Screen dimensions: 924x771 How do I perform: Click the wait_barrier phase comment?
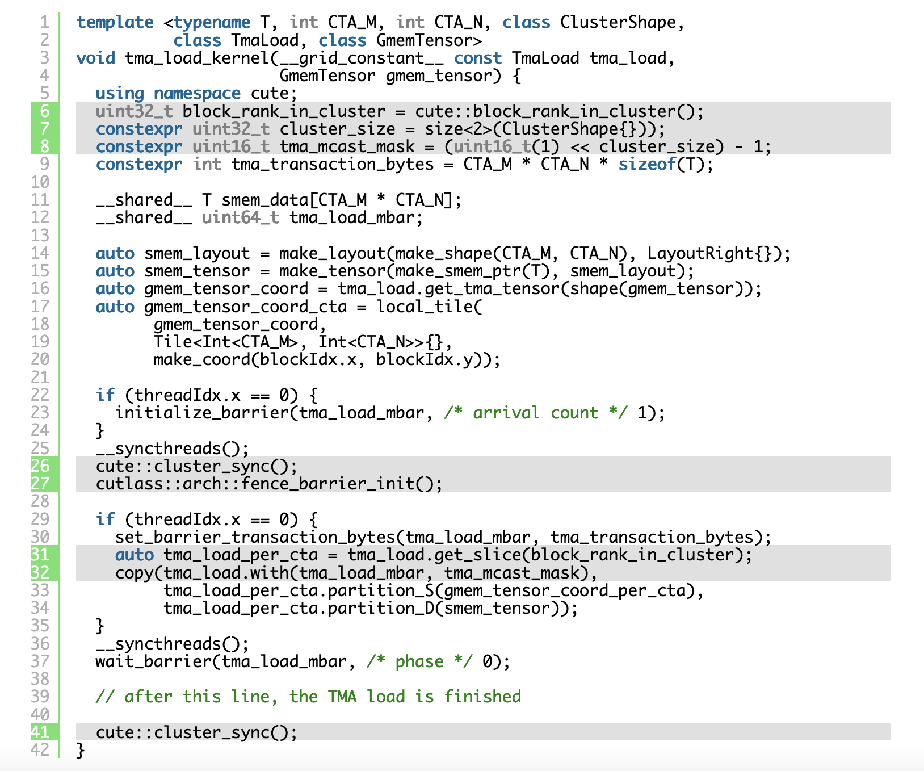tap(420, 661)
